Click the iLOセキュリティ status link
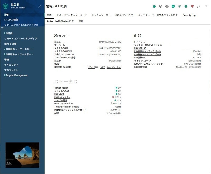Viewport: 211px width, 174px height. [62, 97]
